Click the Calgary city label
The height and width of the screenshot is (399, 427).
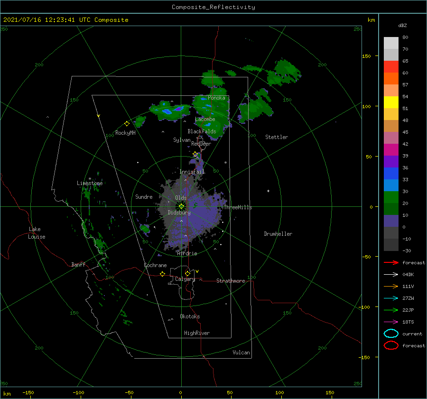(185, 279)
